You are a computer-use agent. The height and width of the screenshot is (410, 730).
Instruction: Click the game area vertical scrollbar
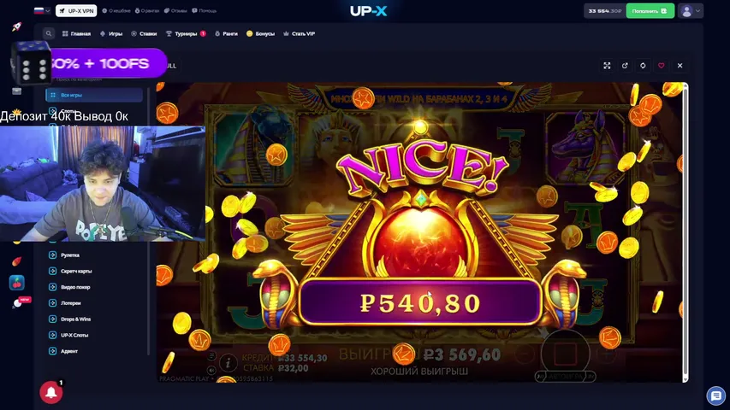tap(685, 232)
